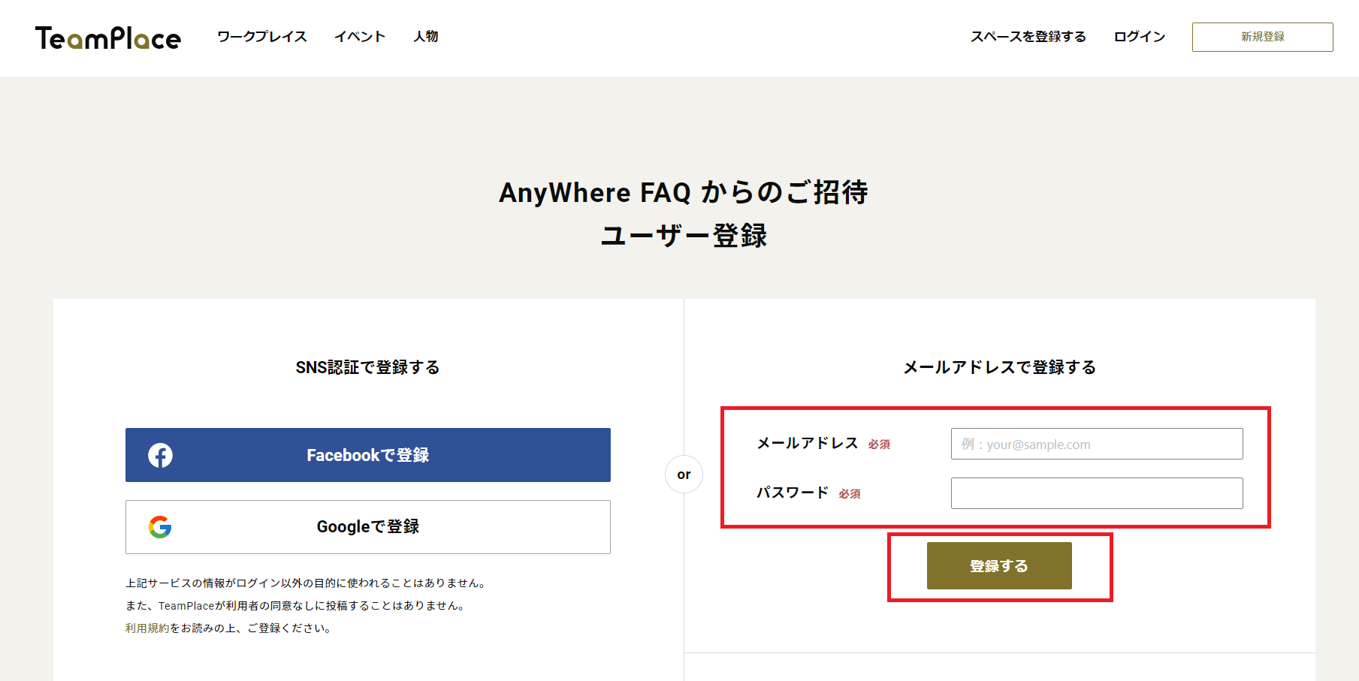Open the ワークプレイス menu item
The height and width of the screenshot is (681, 1359).
click(x=262, y=37)
